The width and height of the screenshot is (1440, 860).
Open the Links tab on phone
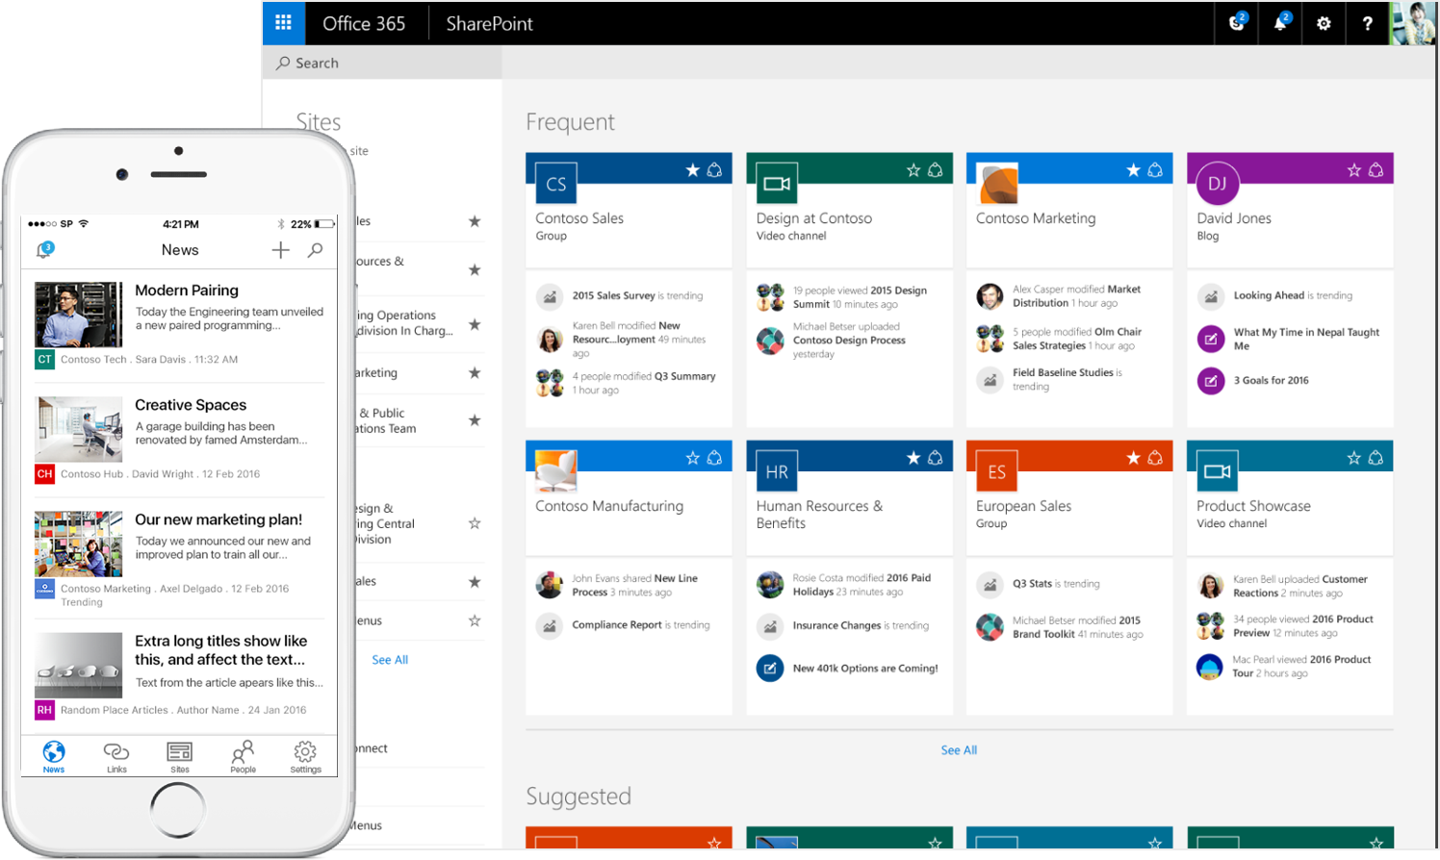(116, 756)
